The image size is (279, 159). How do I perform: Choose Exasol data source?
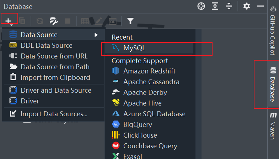(149, 156)
